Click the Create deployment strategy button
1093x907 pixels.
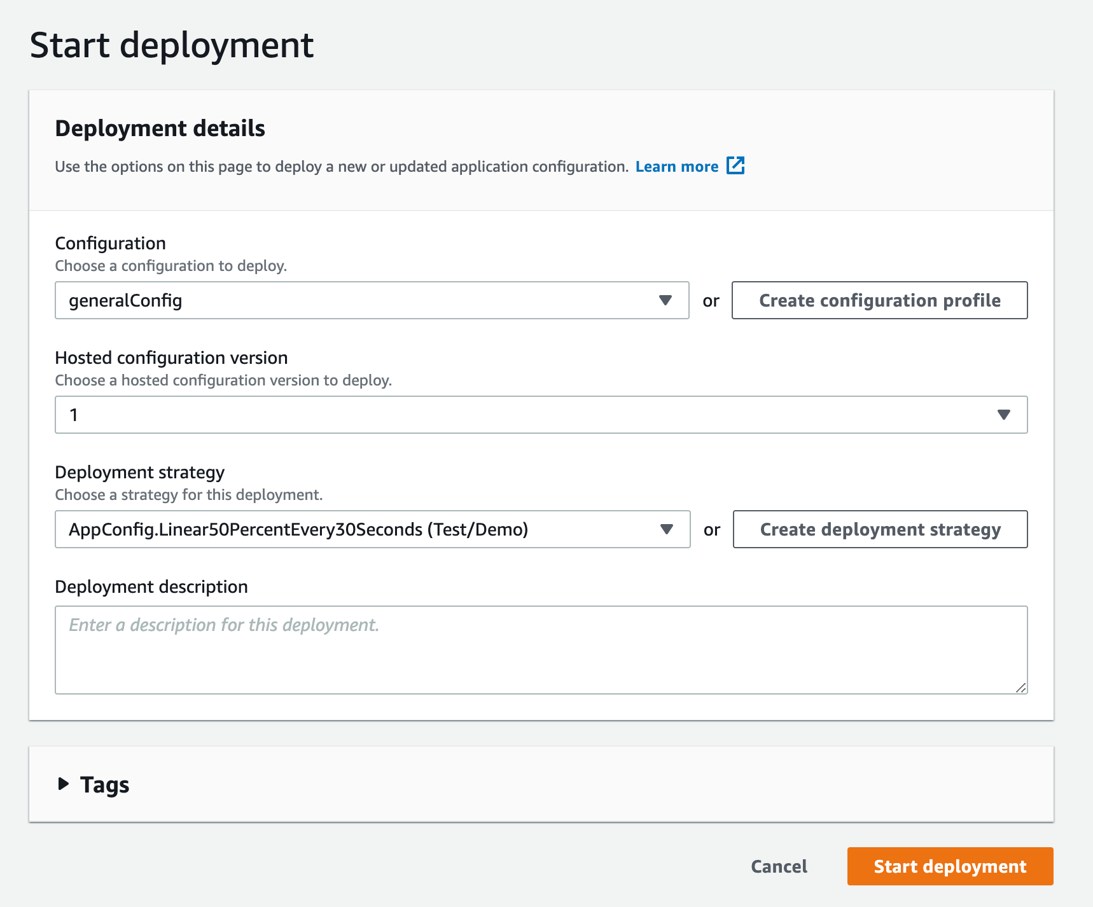(880, 529)
